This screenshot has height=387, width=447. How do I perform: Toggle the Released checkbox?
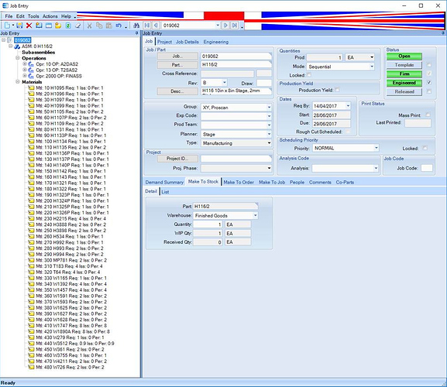coord(429,91)
